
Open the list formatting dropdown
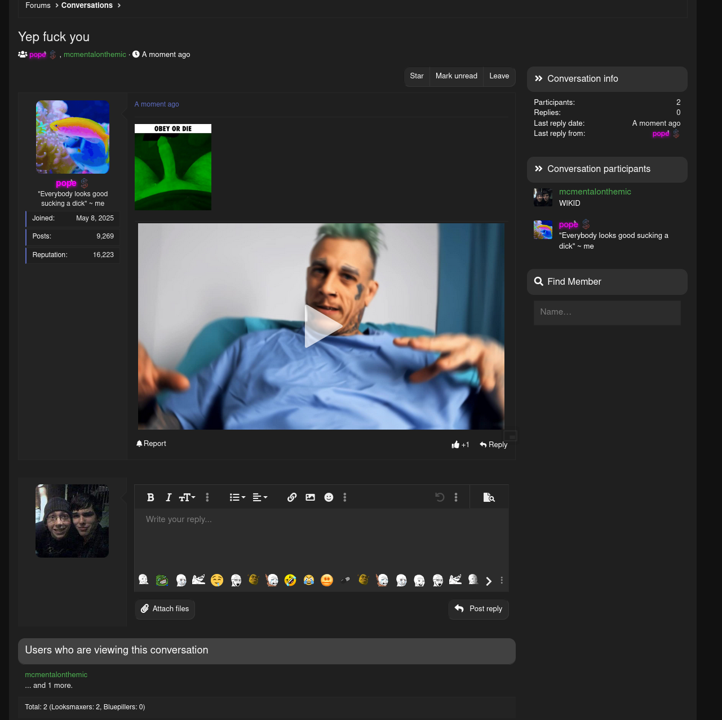(x=236, y=497)
